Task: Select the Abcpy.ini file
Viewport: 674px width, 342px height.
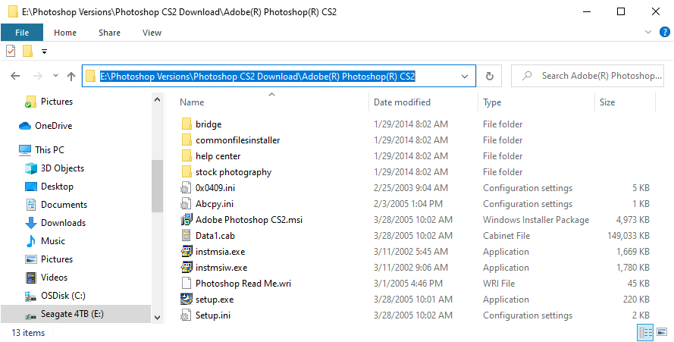Action: click(x=215, y=204)
